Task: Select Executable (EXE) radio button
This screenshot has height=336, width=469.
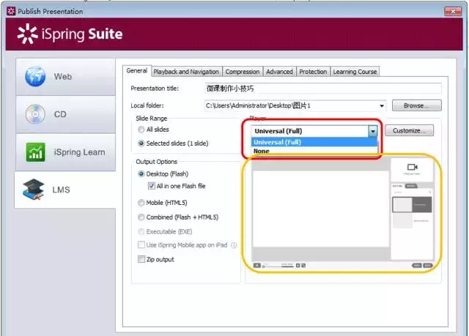Action: tap(141, 231)
